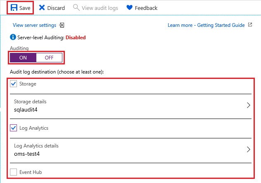Click the Discard X icon
The image size is (261, 183).
click(x=42, y=8)
